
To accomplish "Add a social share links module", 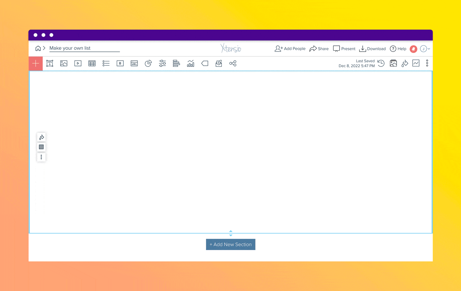I will tap(233, 64).
